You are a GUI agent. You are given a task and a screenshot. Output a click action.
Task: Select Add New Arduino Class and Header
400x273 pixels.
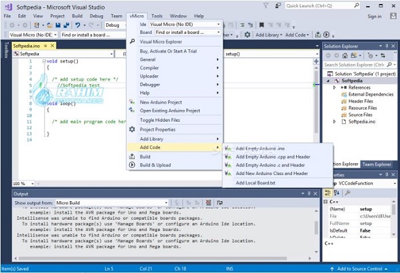click(x=271, y=173)
